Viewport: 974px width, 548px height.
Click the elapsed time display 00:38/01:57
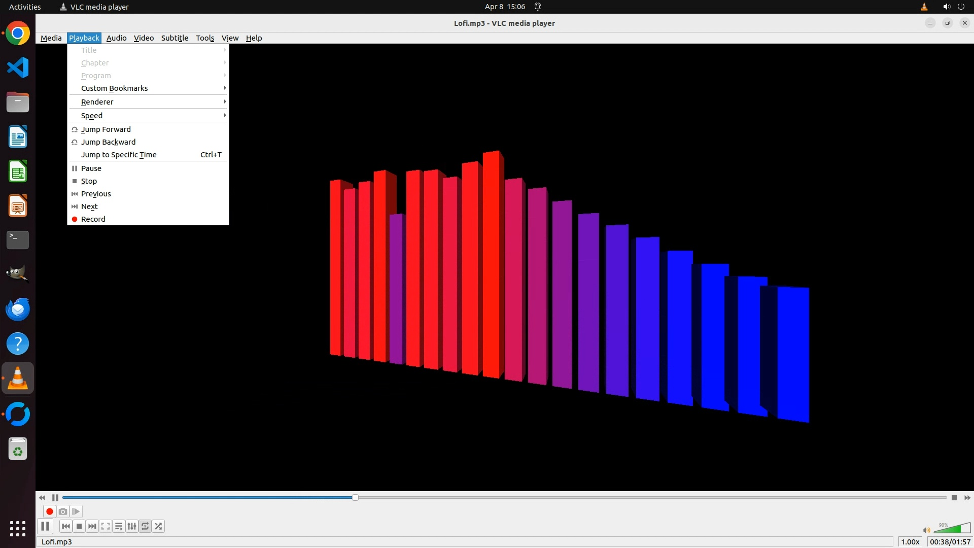[x=950, y=542]
